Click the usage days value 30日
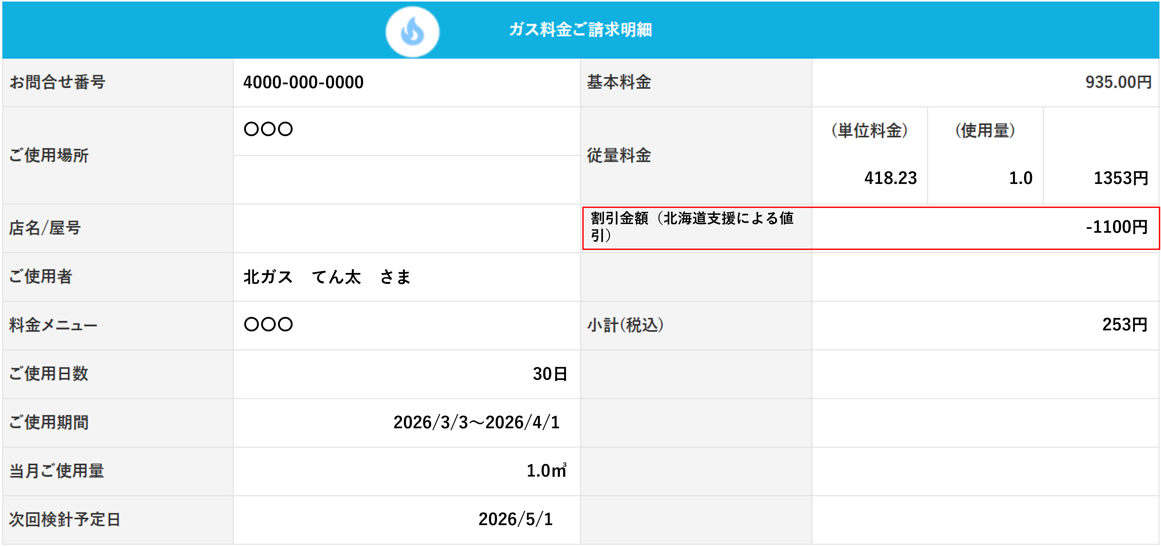Image resolution: width=1161 pixels, height=547 pixels. pos(549,374)
